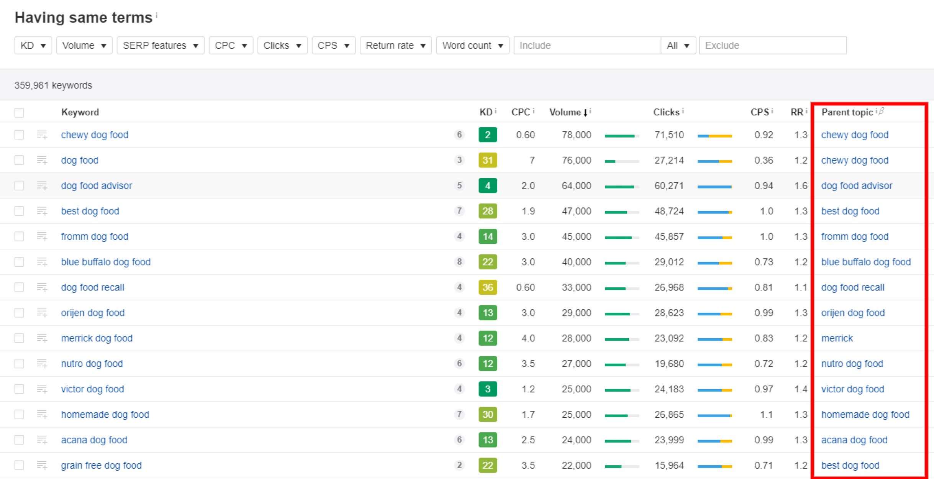Click volume bar for dog food row
Screen dimensions: 934x479
621,161
